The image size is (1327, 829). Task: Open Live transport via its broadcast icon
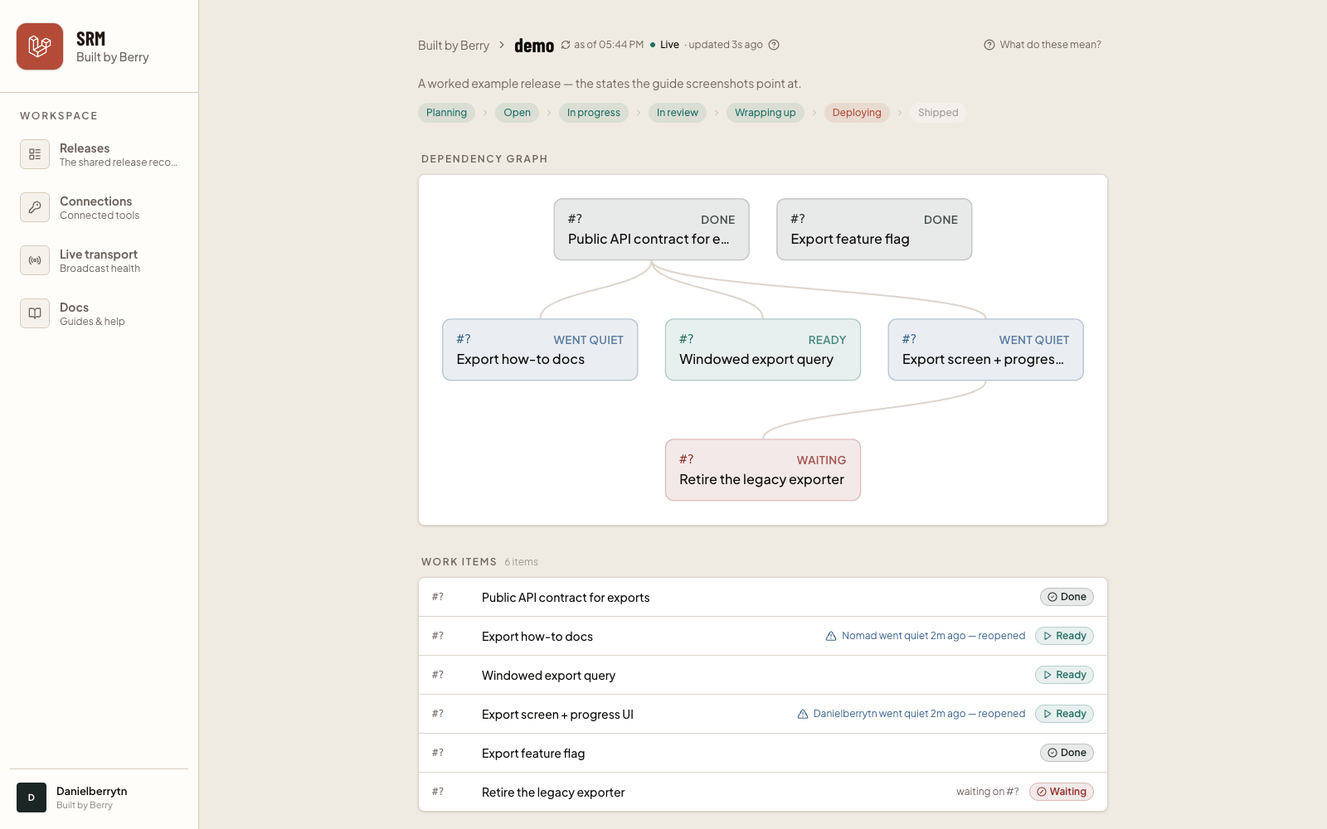point(35,260)
